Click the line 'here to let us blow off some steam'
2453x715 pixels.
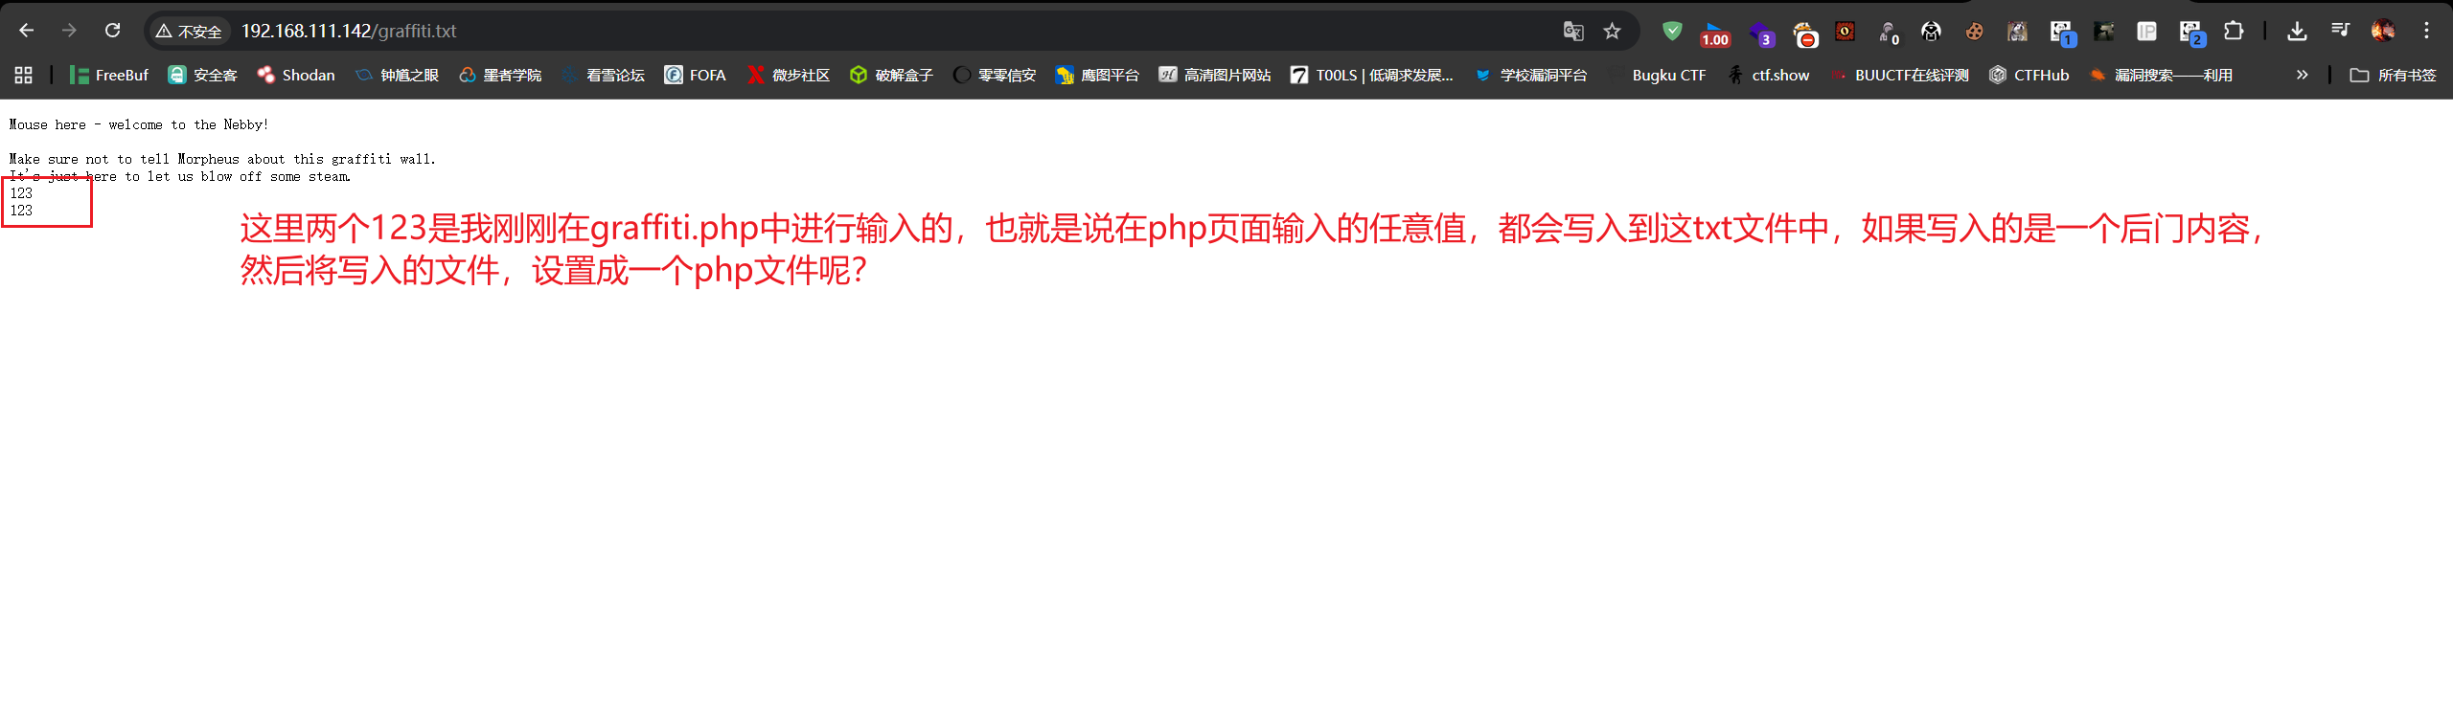[218, 176]
